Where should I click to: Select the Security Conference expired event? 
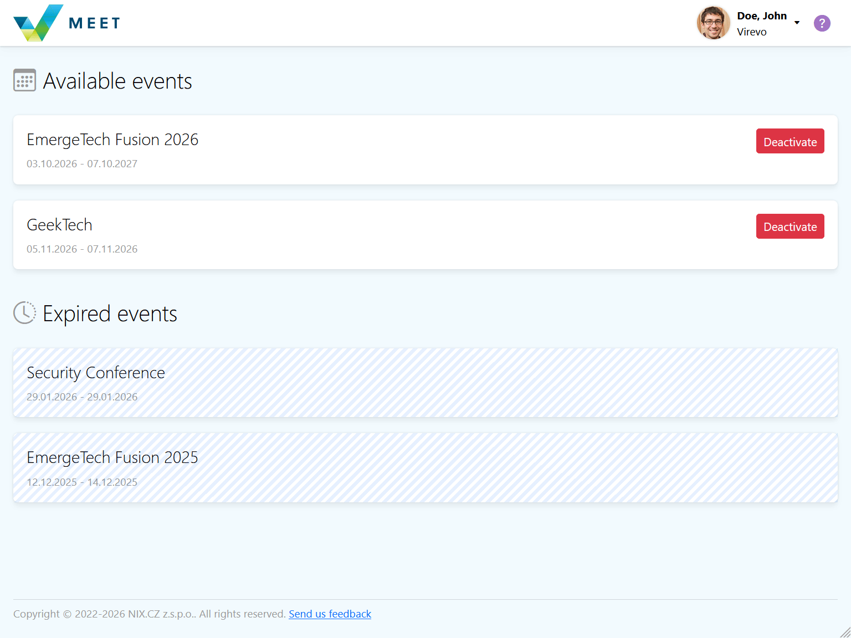pyautogui.click(x=96, y=373)
